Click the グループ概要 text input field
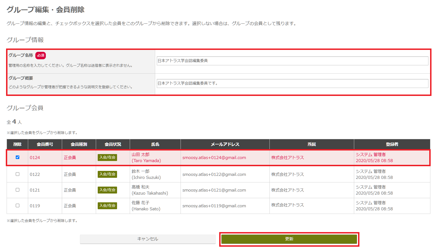The height and width of the screenshot is (250, 437). (292, 84)
